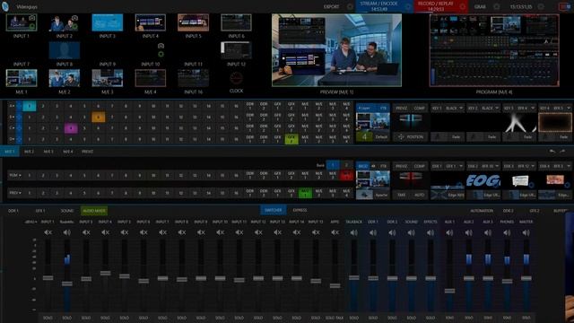The image size is (574, 323).
Task: Click the main transition effect icon above TAKE
Action: 410,177
